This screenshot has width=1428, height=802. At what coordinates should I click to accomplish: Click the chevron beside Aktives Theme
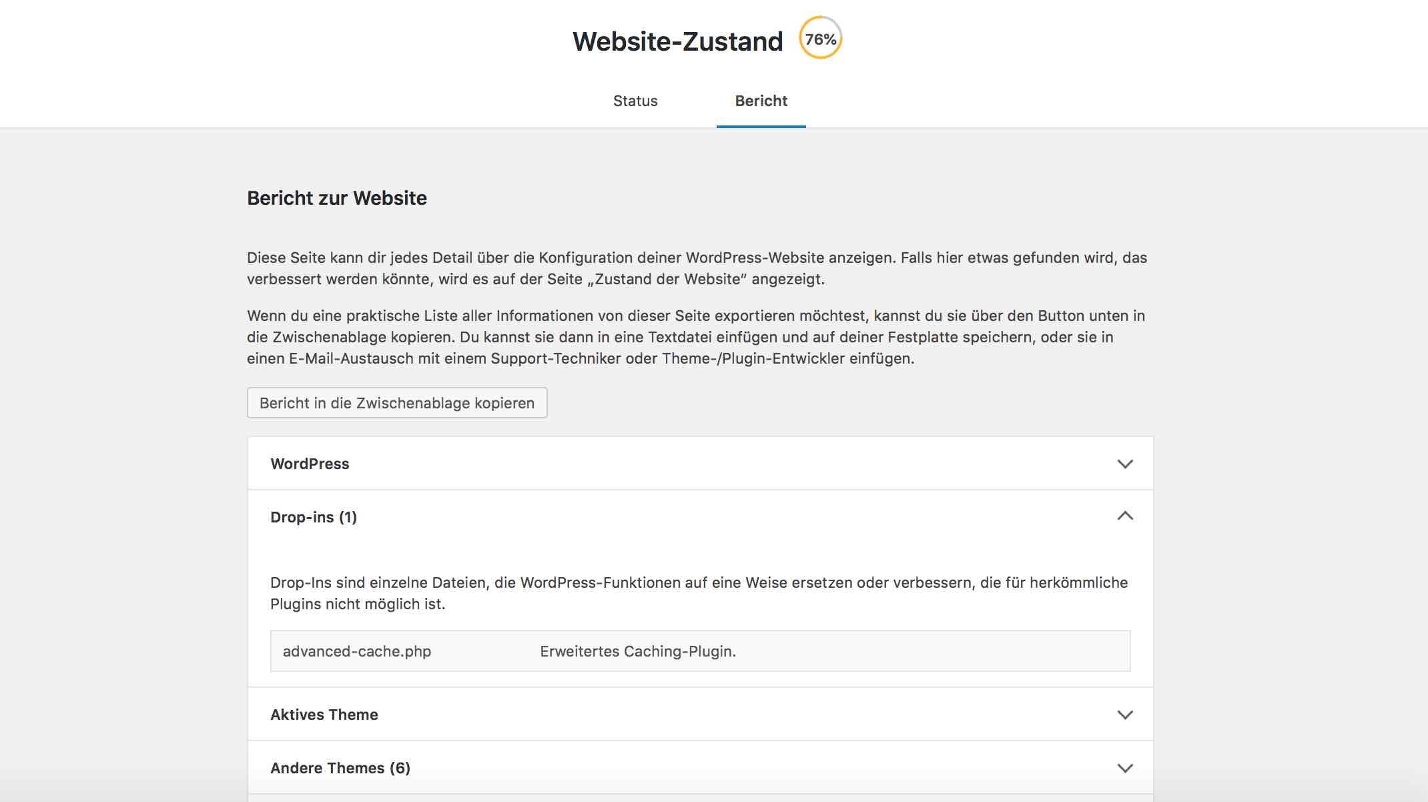point(1126,714)
